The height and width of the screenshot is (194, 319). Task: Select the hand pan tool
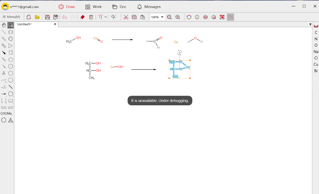point(4,25)
